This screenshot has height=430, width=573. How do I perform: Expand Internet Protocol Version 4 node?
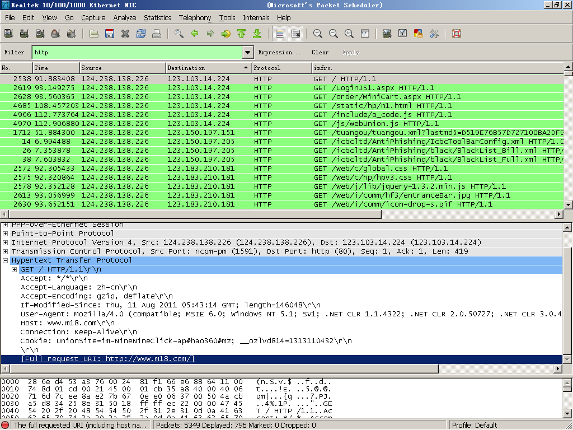coord(5,242)
